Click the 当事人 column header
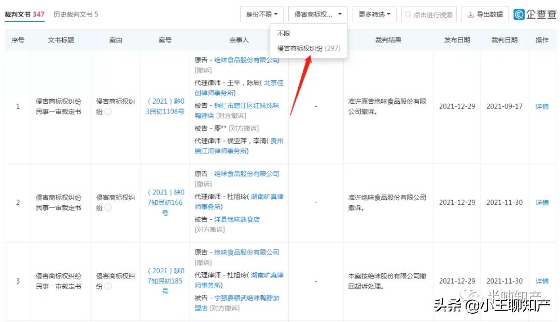This screenshot has width=560, height=322. point(239,40)
